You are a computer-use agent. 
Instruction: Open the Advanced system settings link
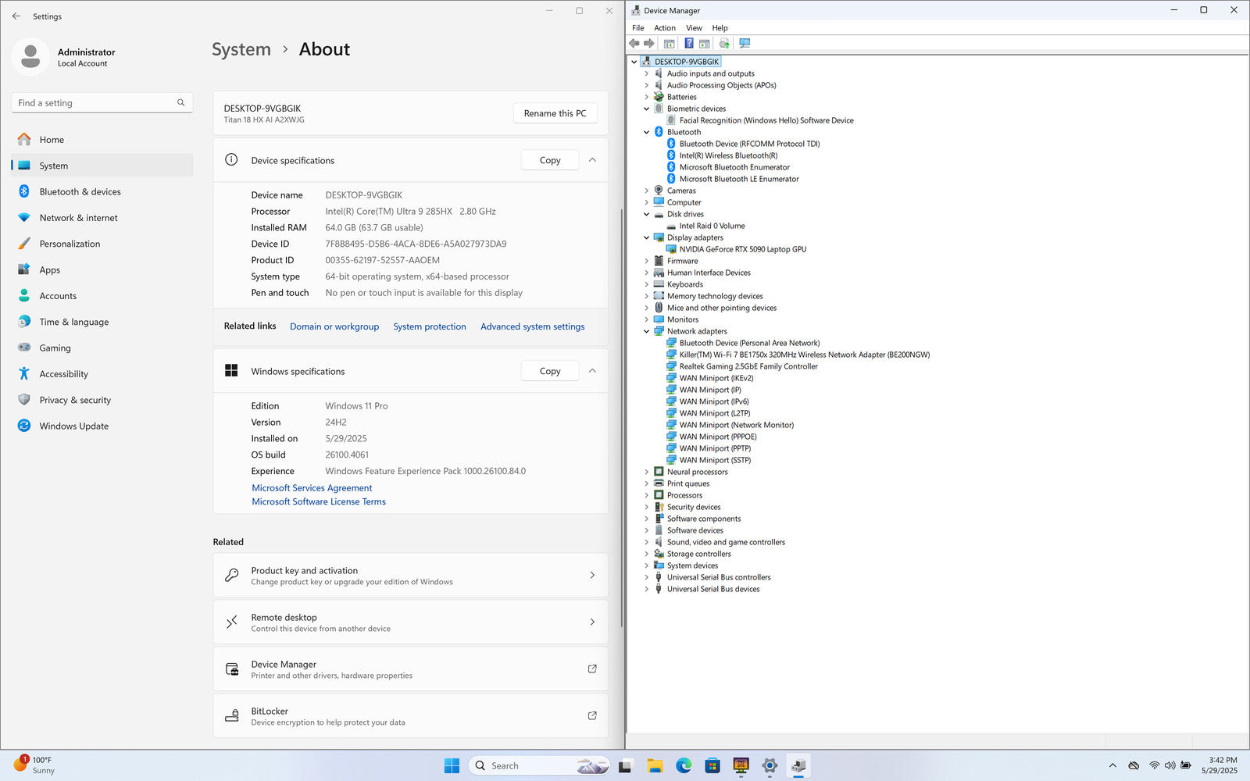[x=532, y=326]
